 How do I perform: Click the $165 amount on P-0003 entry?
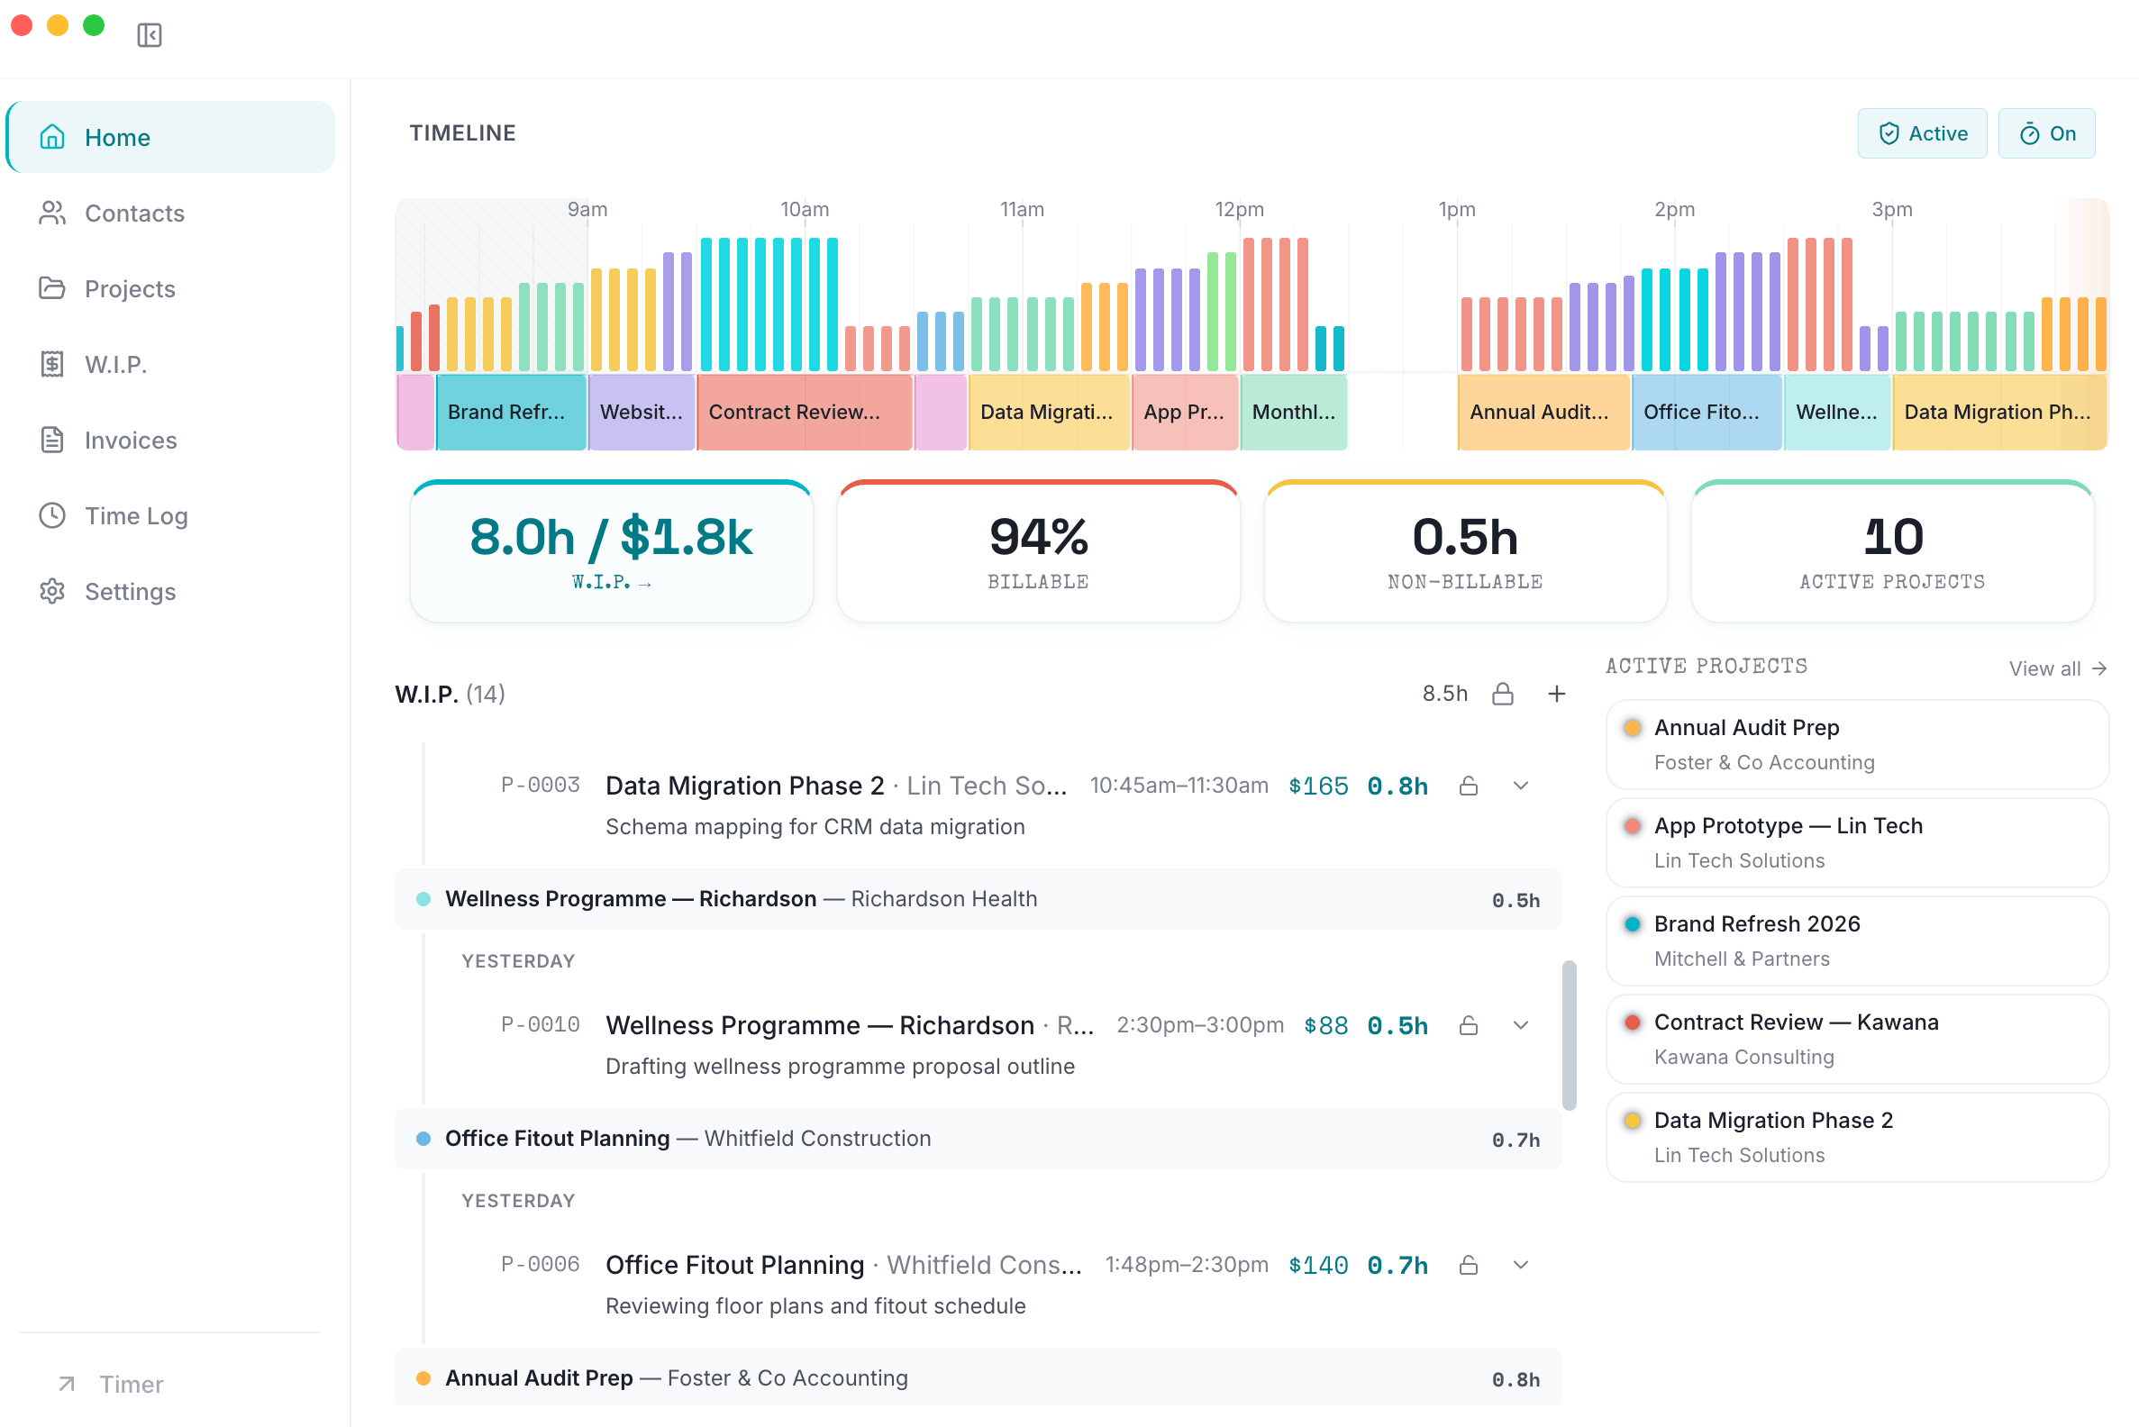(1318, 786)
